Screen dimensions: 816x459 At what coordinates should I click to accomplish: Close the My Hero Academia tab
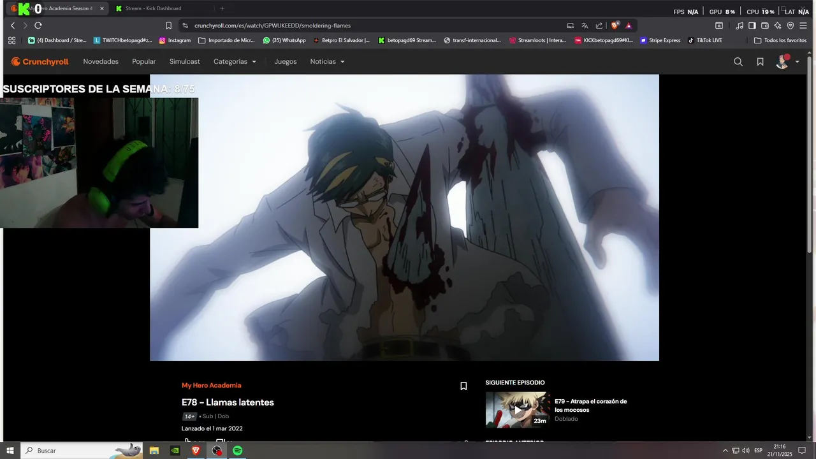pyautogui.click(x=102, y=8)
